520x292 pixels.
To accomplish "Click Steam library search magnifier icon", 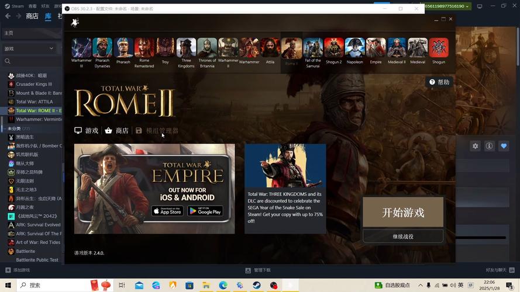I will pos(8,61).
